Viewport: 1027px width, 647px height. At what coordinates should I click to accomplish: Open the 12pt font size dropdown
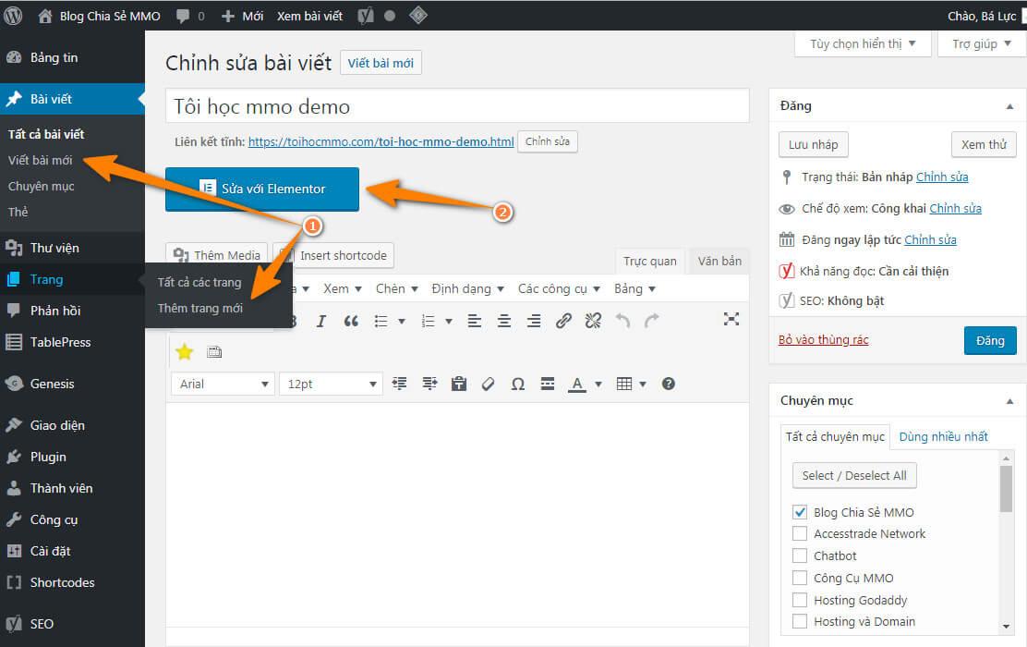pyautogui.click(x=332, y=384)
